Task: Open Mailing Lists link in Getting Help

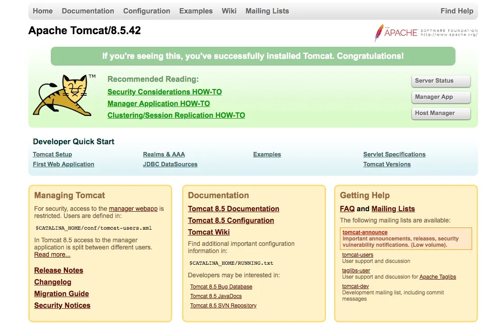Action: click(x=393, y=209)
